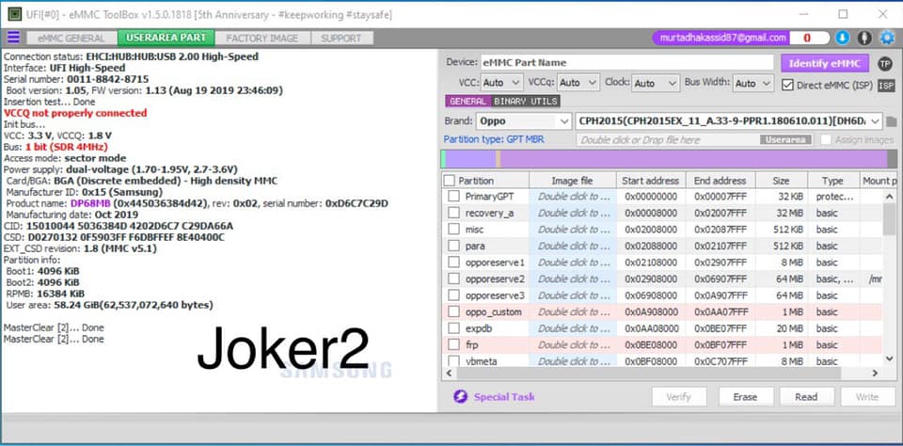
Task: Check the PrimaryGPT partition checkbox
Action: 453,197
